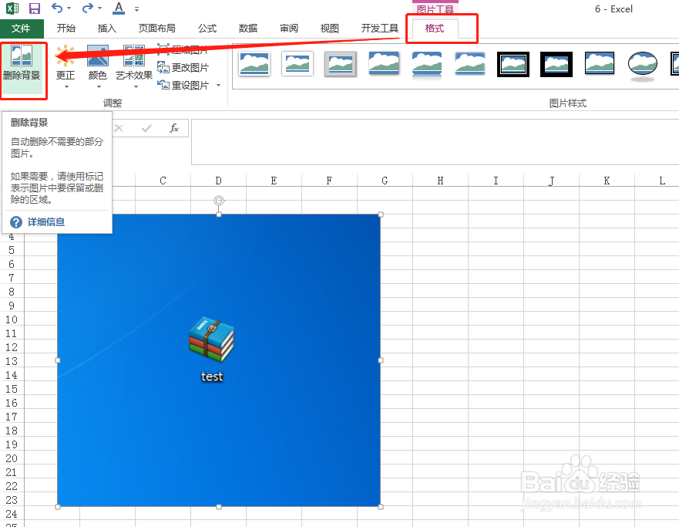Select the 格式 picture format tab
The height and width of the screenshot is (527, 679).
(435, 29)
